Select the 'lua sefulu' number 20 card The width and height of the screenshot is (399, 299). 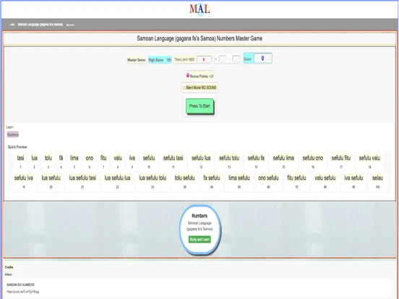[x=51, y=181]
